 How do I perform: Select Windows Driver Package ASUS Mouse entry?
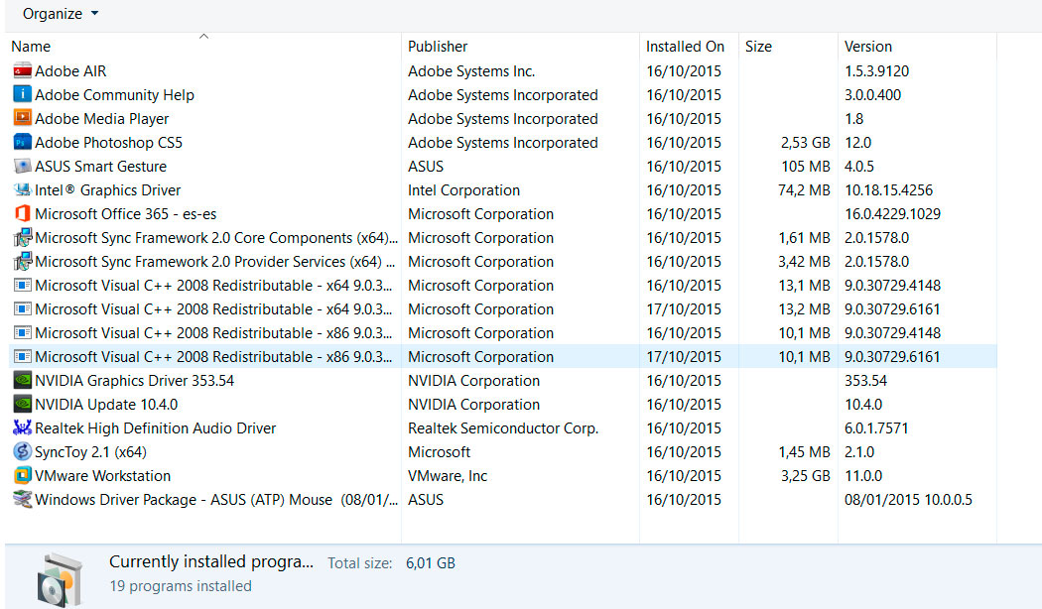184,500
